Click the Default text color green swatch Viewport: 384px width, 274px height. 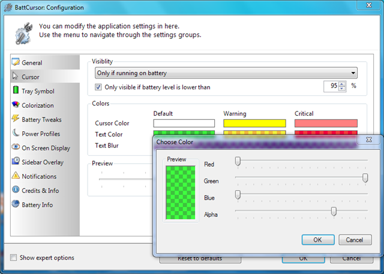pos(184,133)
